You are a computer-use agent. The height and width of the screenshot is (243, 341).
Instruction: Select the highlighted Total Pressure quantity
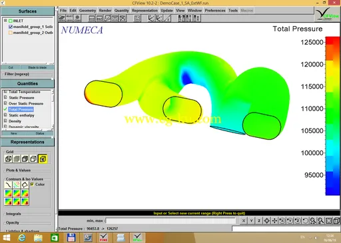pyautogui.click(x=21, y=109)
